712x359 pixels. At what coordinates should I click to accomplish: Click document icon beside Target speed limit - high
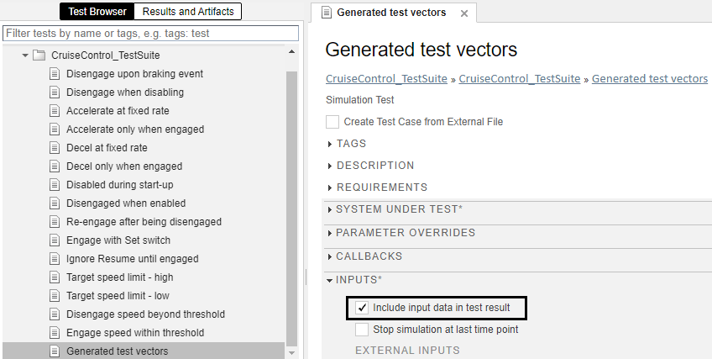(x=55, y=277)
